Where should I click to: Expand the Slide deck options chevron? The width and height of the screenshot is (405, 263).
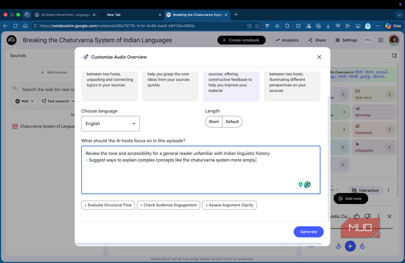click(x=389, y=94)
